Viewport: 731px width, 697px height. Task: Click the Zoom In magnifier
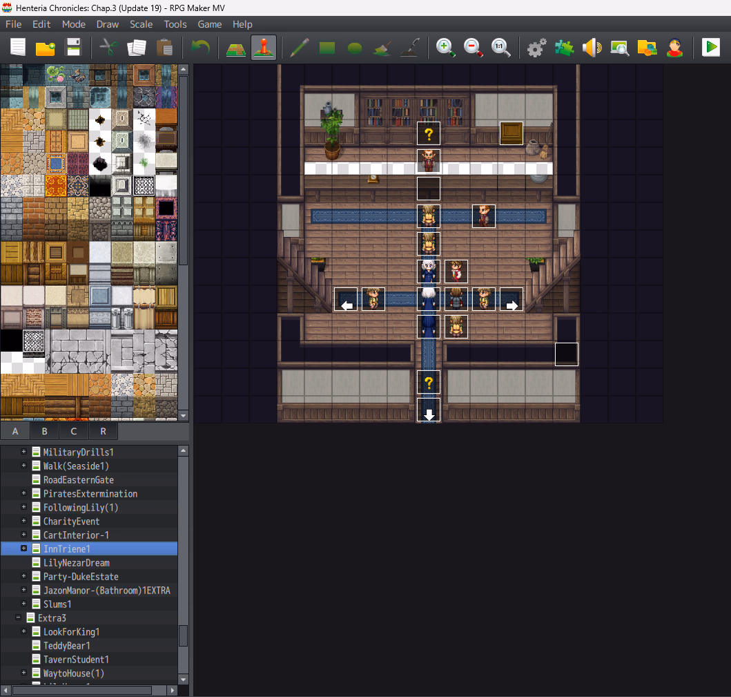[x=445, y=48]
